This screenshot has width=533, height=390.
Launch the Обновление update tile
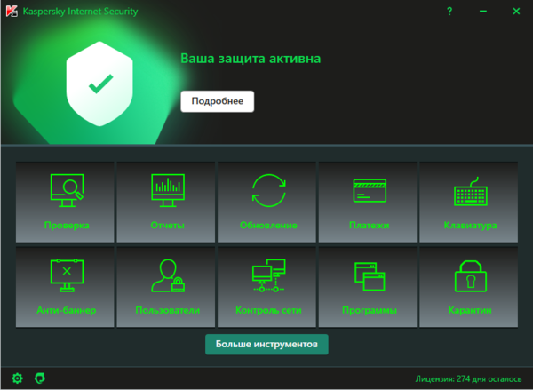coord(266,202)
